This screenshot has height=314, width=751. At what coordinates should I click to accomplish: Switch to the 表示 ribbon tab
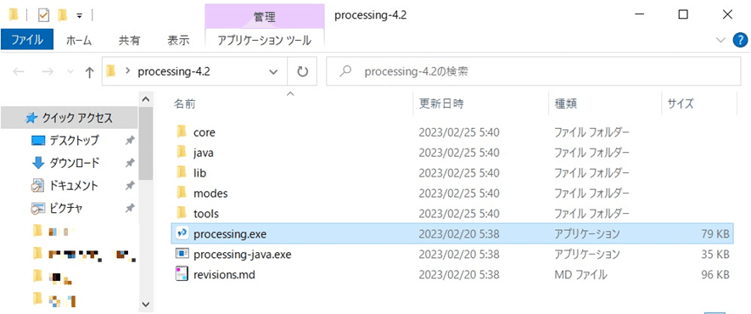click(178, 41)
